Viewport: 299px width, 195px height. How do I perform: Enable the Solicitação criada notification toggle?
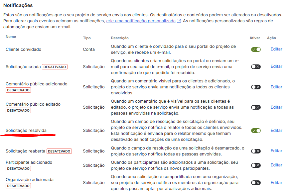pos(256,67)
